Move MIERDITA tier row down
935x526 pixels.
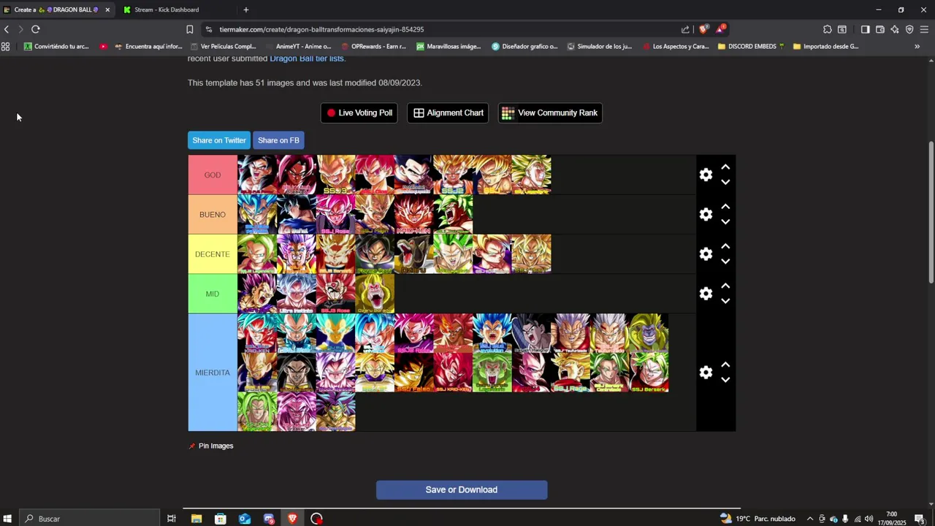coord(725,379)
